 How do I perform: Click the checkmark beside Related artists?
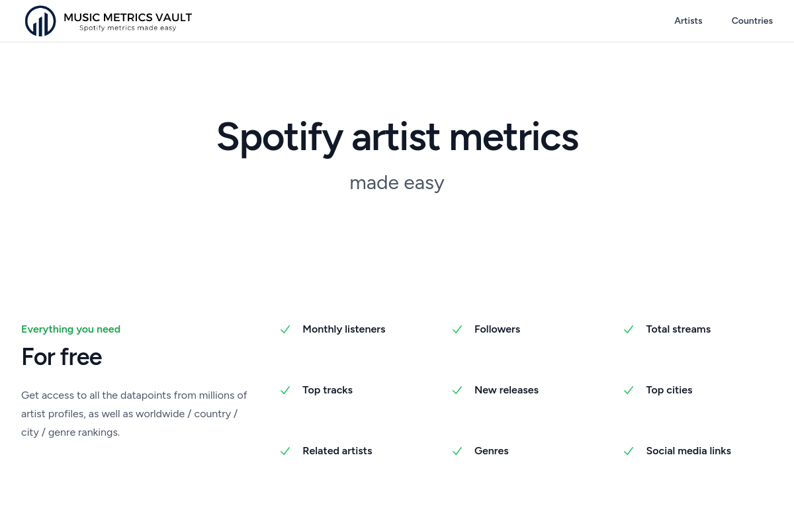pos(285,451)
